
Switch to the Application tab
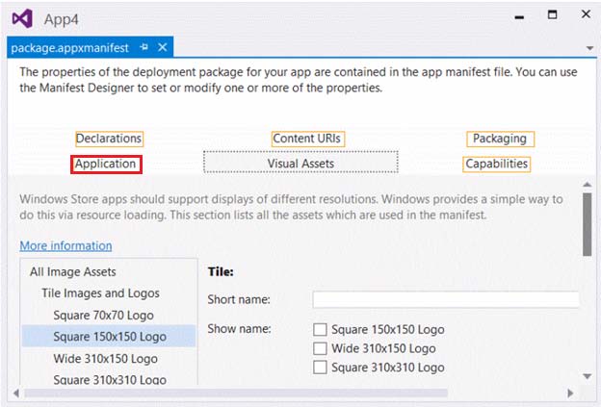[106, 165]
